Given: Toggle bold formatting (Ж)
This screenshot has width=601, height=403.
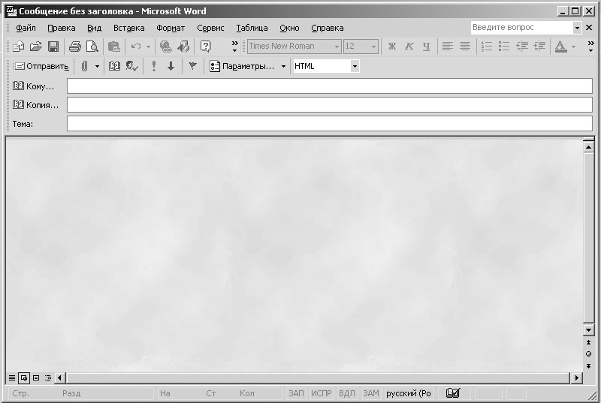Looking at the screenshot, I should coord(391,47).
